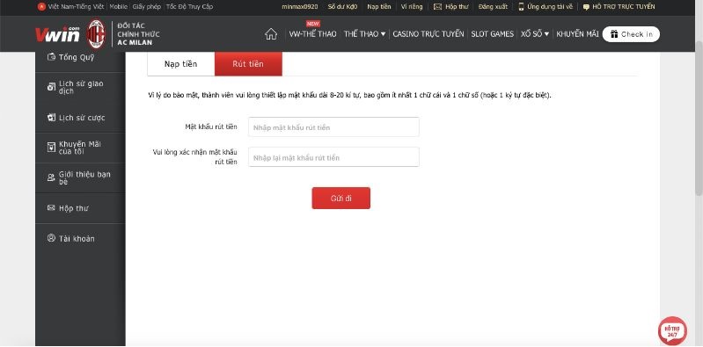Click the Vui lòng xác nhận mật khẩu label

point(195,157)
